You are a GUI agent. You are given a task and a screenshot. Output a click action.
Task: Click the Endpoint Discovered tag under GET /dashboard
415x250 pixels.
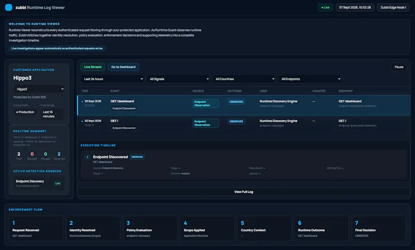point(124,108)
